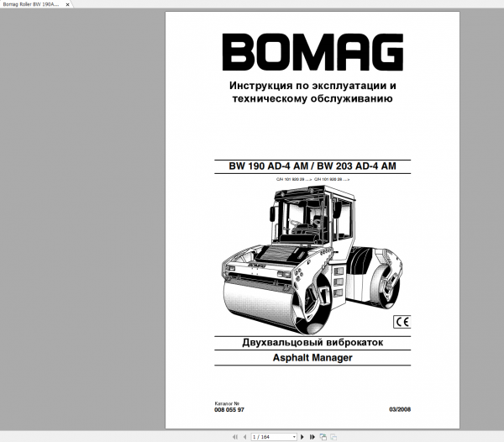Image resolution: width=504 pixels, height=442 pixels.
Task: Click the roller machine illustration
Action: click(x=312, y=260)
